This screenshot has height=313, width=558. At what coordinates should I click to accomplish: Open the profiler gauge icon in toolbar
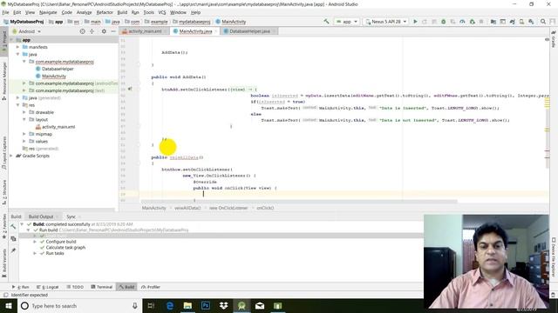pos(462,22)
